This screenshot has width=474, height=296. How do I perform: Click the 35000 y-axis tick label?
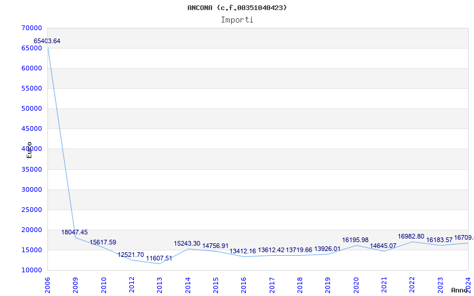click(32, 169)
